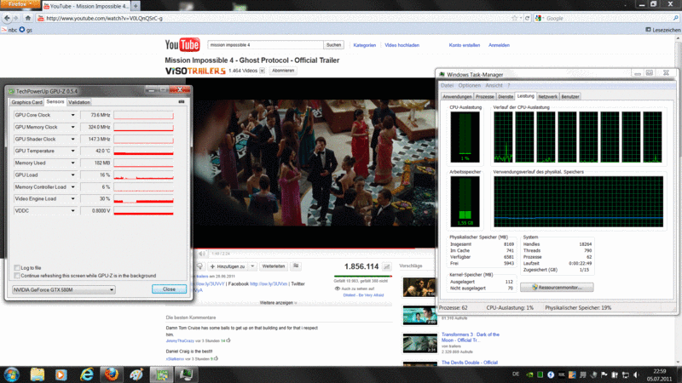Open Ressourcenmonitor from Task Manager
The image size is (682, 383).
557,287
